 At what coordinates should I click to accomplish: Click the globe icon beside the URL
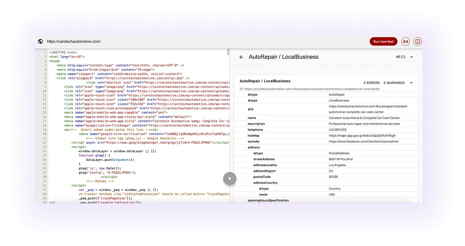coord(40,41)
